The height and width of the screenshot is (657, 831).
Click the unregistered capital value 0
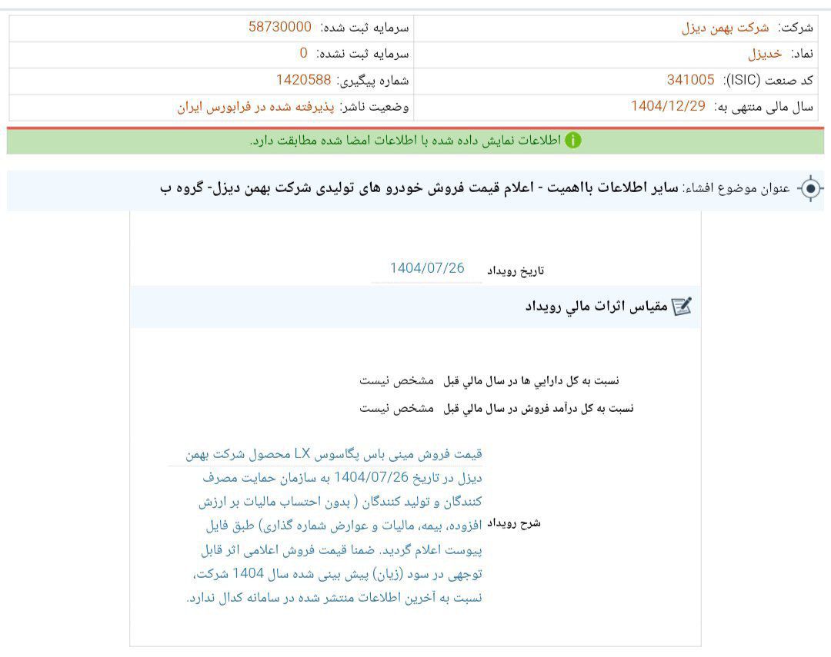(303, 53)
